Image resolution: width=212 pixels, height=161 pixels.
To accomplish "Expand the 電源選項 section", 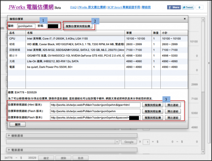I will [x=72, y=150].
